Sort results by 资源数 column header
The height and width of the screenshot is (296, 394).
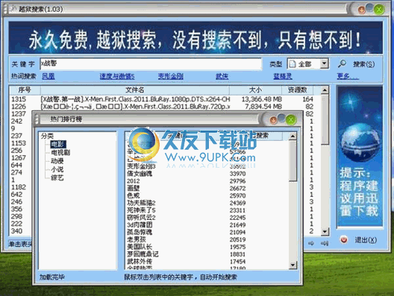pos(297,90)
